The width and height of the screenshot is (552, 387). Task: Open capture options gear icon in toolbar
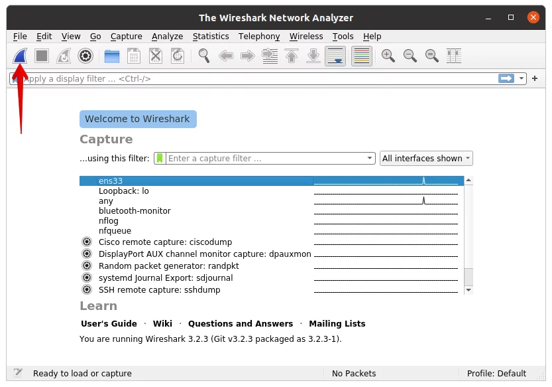[85, 56]
